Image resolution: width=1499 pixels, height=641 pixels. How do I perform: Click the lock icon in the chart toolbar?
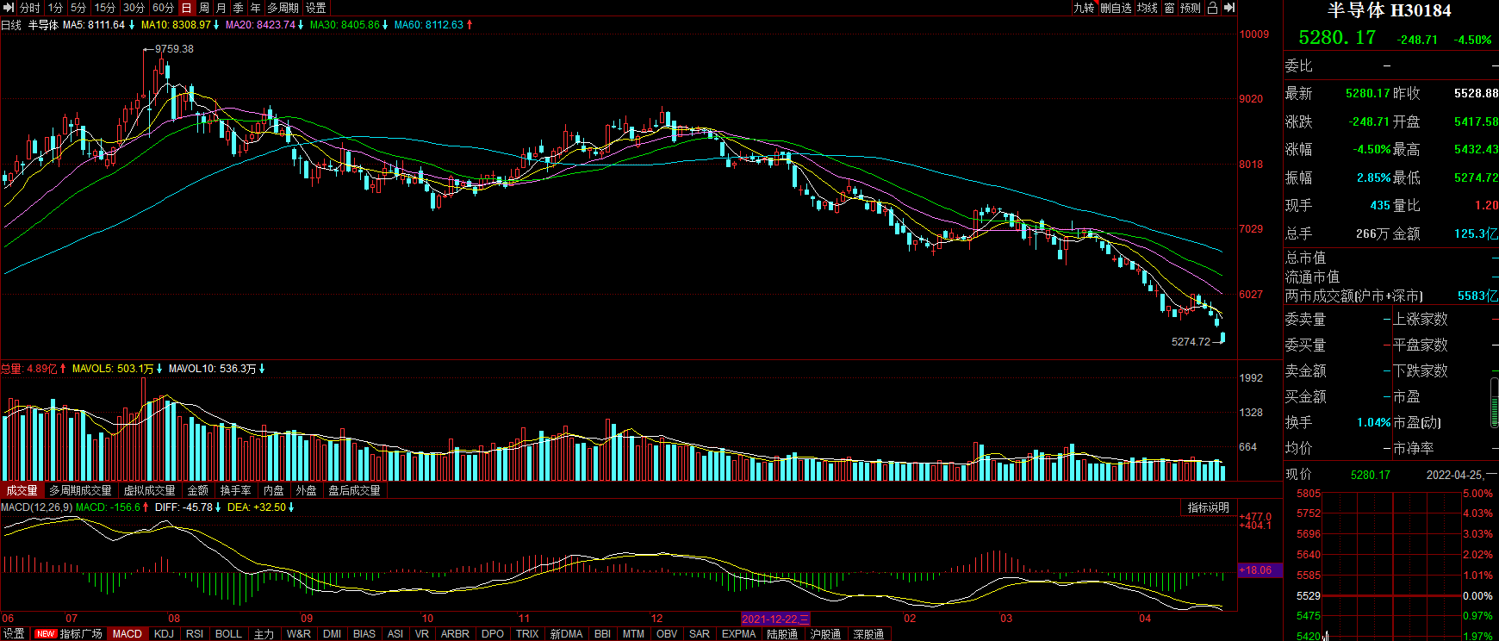tap(1212, 8)
